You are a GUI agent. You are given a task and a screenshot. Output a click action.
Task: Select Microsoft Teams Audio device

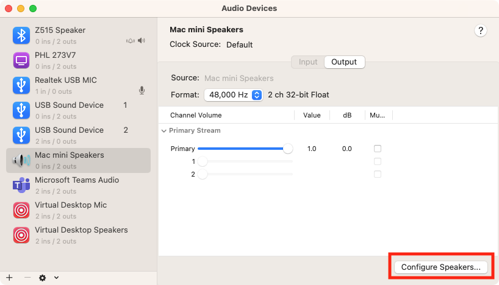78,185
